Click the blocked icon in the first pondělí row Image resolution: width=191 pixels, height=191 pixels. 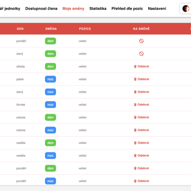pyautogui.click(x=141, y=41)
